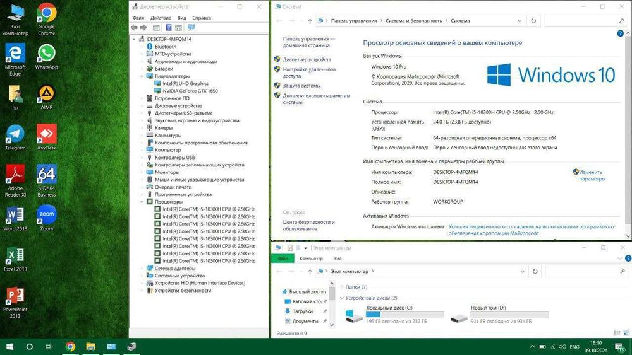The width and height of the screenshot is (632, 355).
Task: Click scan hardware monitor icon in Device Manager toolbar
Action: [191, 27]
